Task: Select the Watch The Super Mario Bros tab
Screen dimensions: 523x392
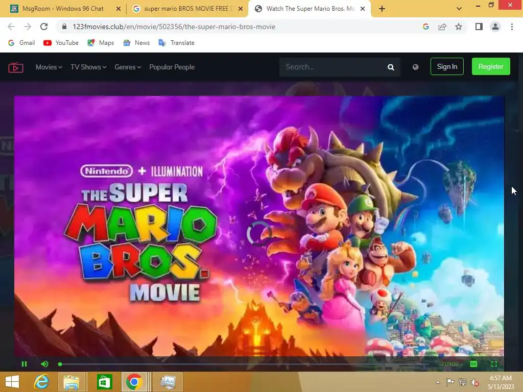Action: 310,9
